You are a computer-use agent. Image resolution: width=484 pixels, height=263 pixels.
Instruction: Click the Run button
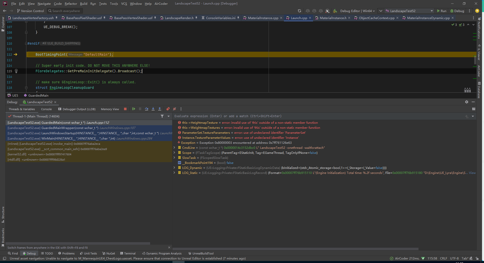coord(442,10)
